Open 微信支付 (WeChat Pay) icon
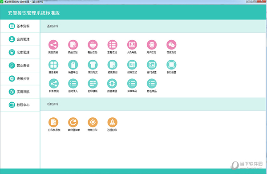The image size is (267, 174). (171, 45)
